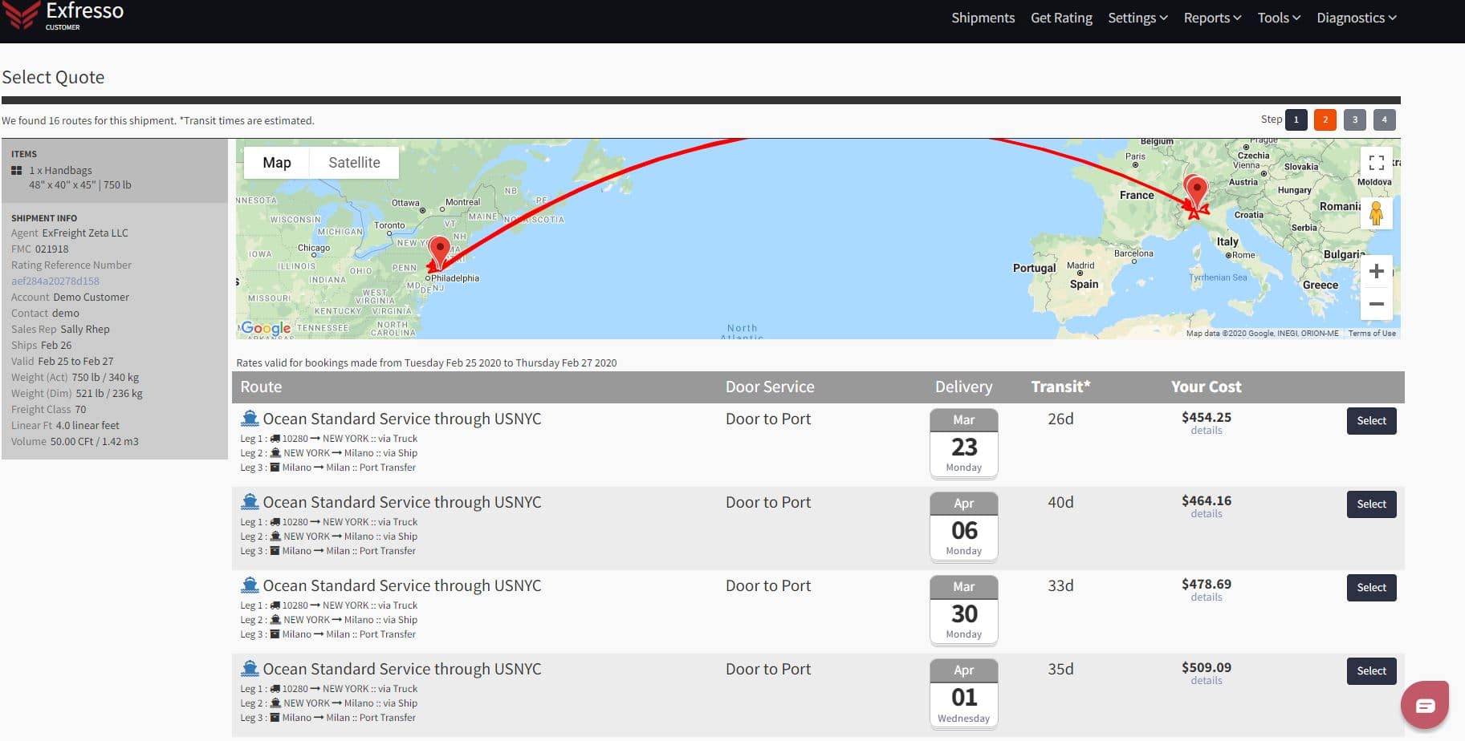This screenshot has width=1465, height=741.
Task: Click the ship icon of $464.16 route
Action: pos(250,502)
